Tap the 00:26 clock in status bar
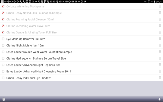163x102 pixels. [x=159, y=2]
